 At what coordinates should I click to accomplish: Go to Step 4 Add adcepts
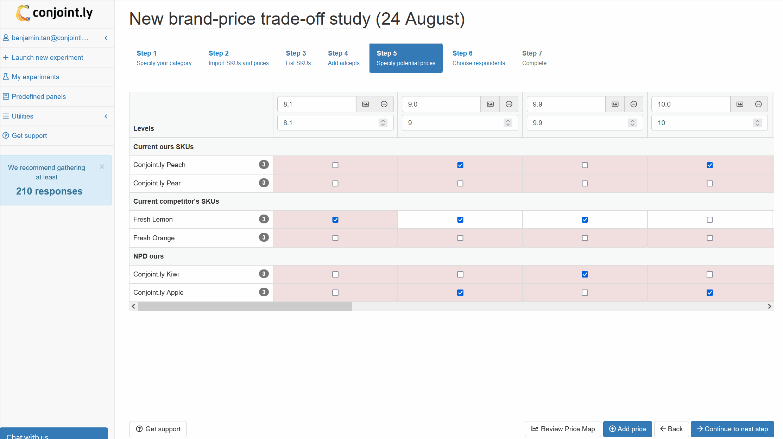pos(344,58)
